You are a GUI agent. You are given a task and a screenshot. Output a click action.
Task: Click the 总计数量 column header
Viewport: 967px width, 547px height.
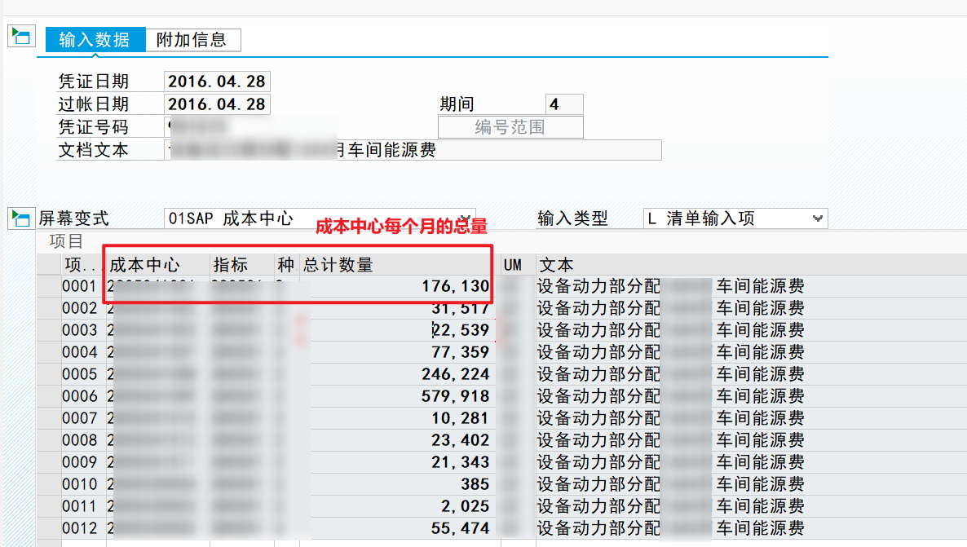coord(398,265)
